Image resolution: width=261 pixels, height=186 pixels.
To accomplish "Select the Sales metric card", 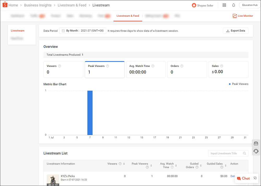I will click(228, 69).
